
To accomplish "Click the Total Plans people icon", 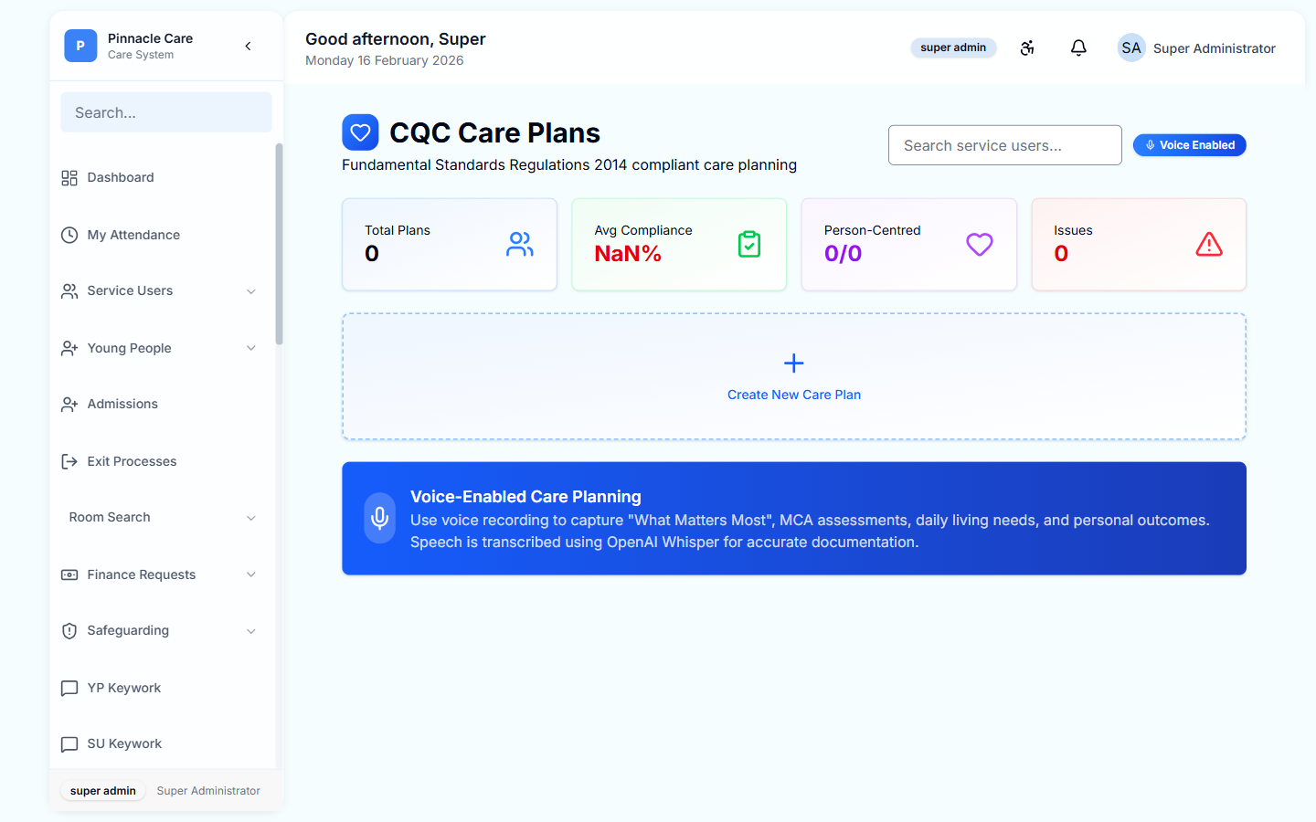I will pyautogui.click(x=520, y=244).
